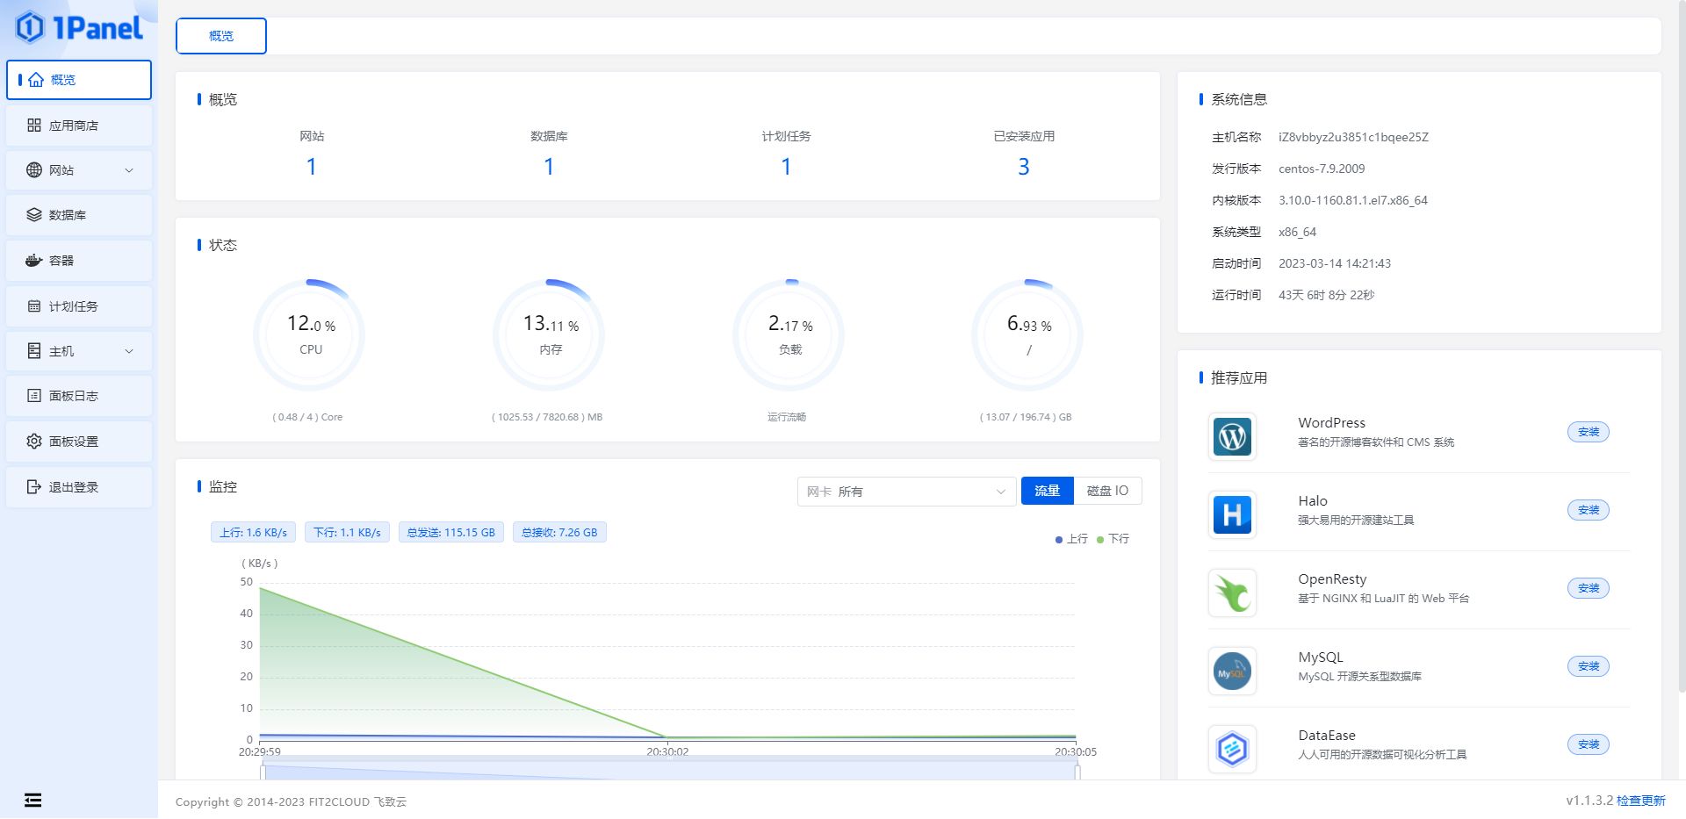Open the database stack icon
Viewport: 1686px width, 819px height.
(34, 215)
